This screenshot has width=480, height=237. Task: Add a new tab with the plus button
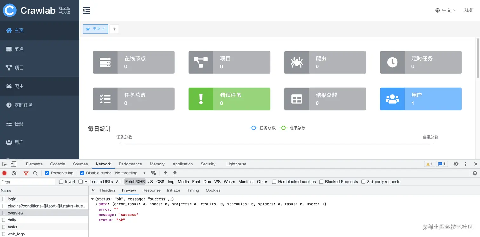point(114,29)
